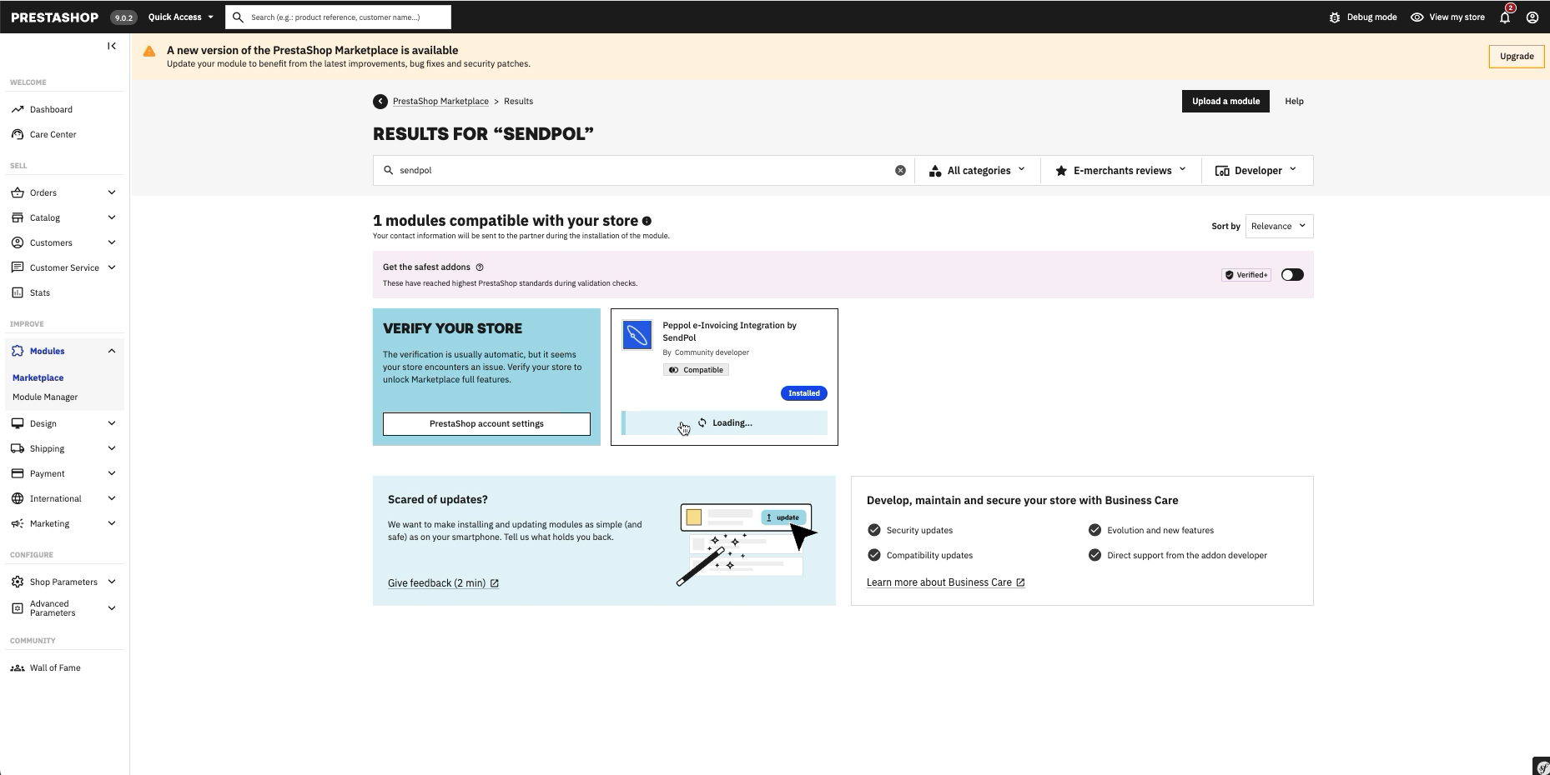Collapse the sidebar menu icon

pos(112,46)
